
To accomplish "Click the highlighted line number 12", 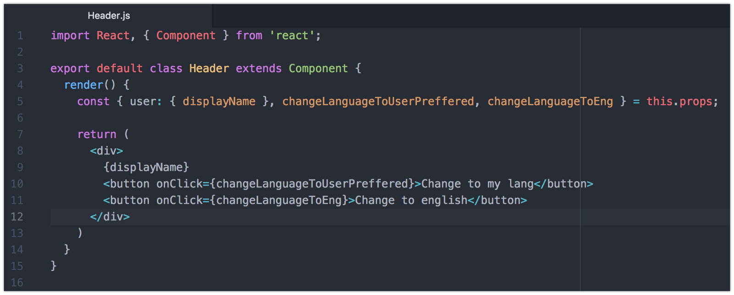I will click(x=17, y=217).
